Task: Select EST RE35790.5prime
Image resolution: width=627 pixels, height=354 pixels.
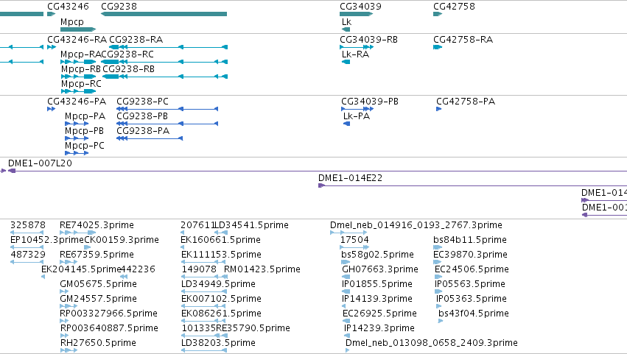Action: [253, 329]
